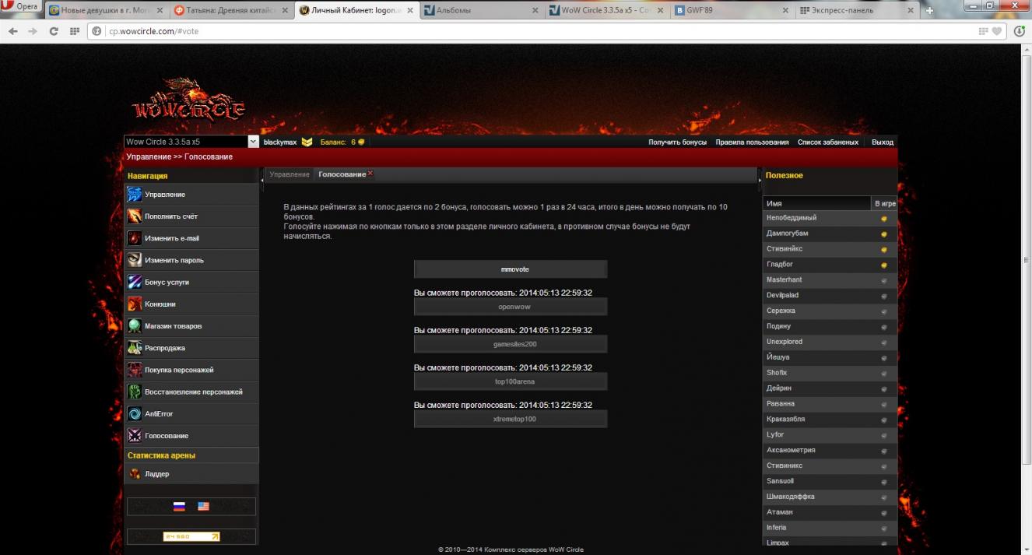Select the Russian flag language icon
The width and height of the screenshot is (1032, 555).
coord(179,506)
